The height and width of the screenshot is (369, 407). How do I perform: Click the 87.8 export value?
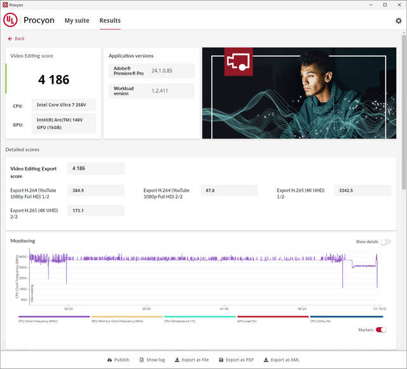pos(229,191)
